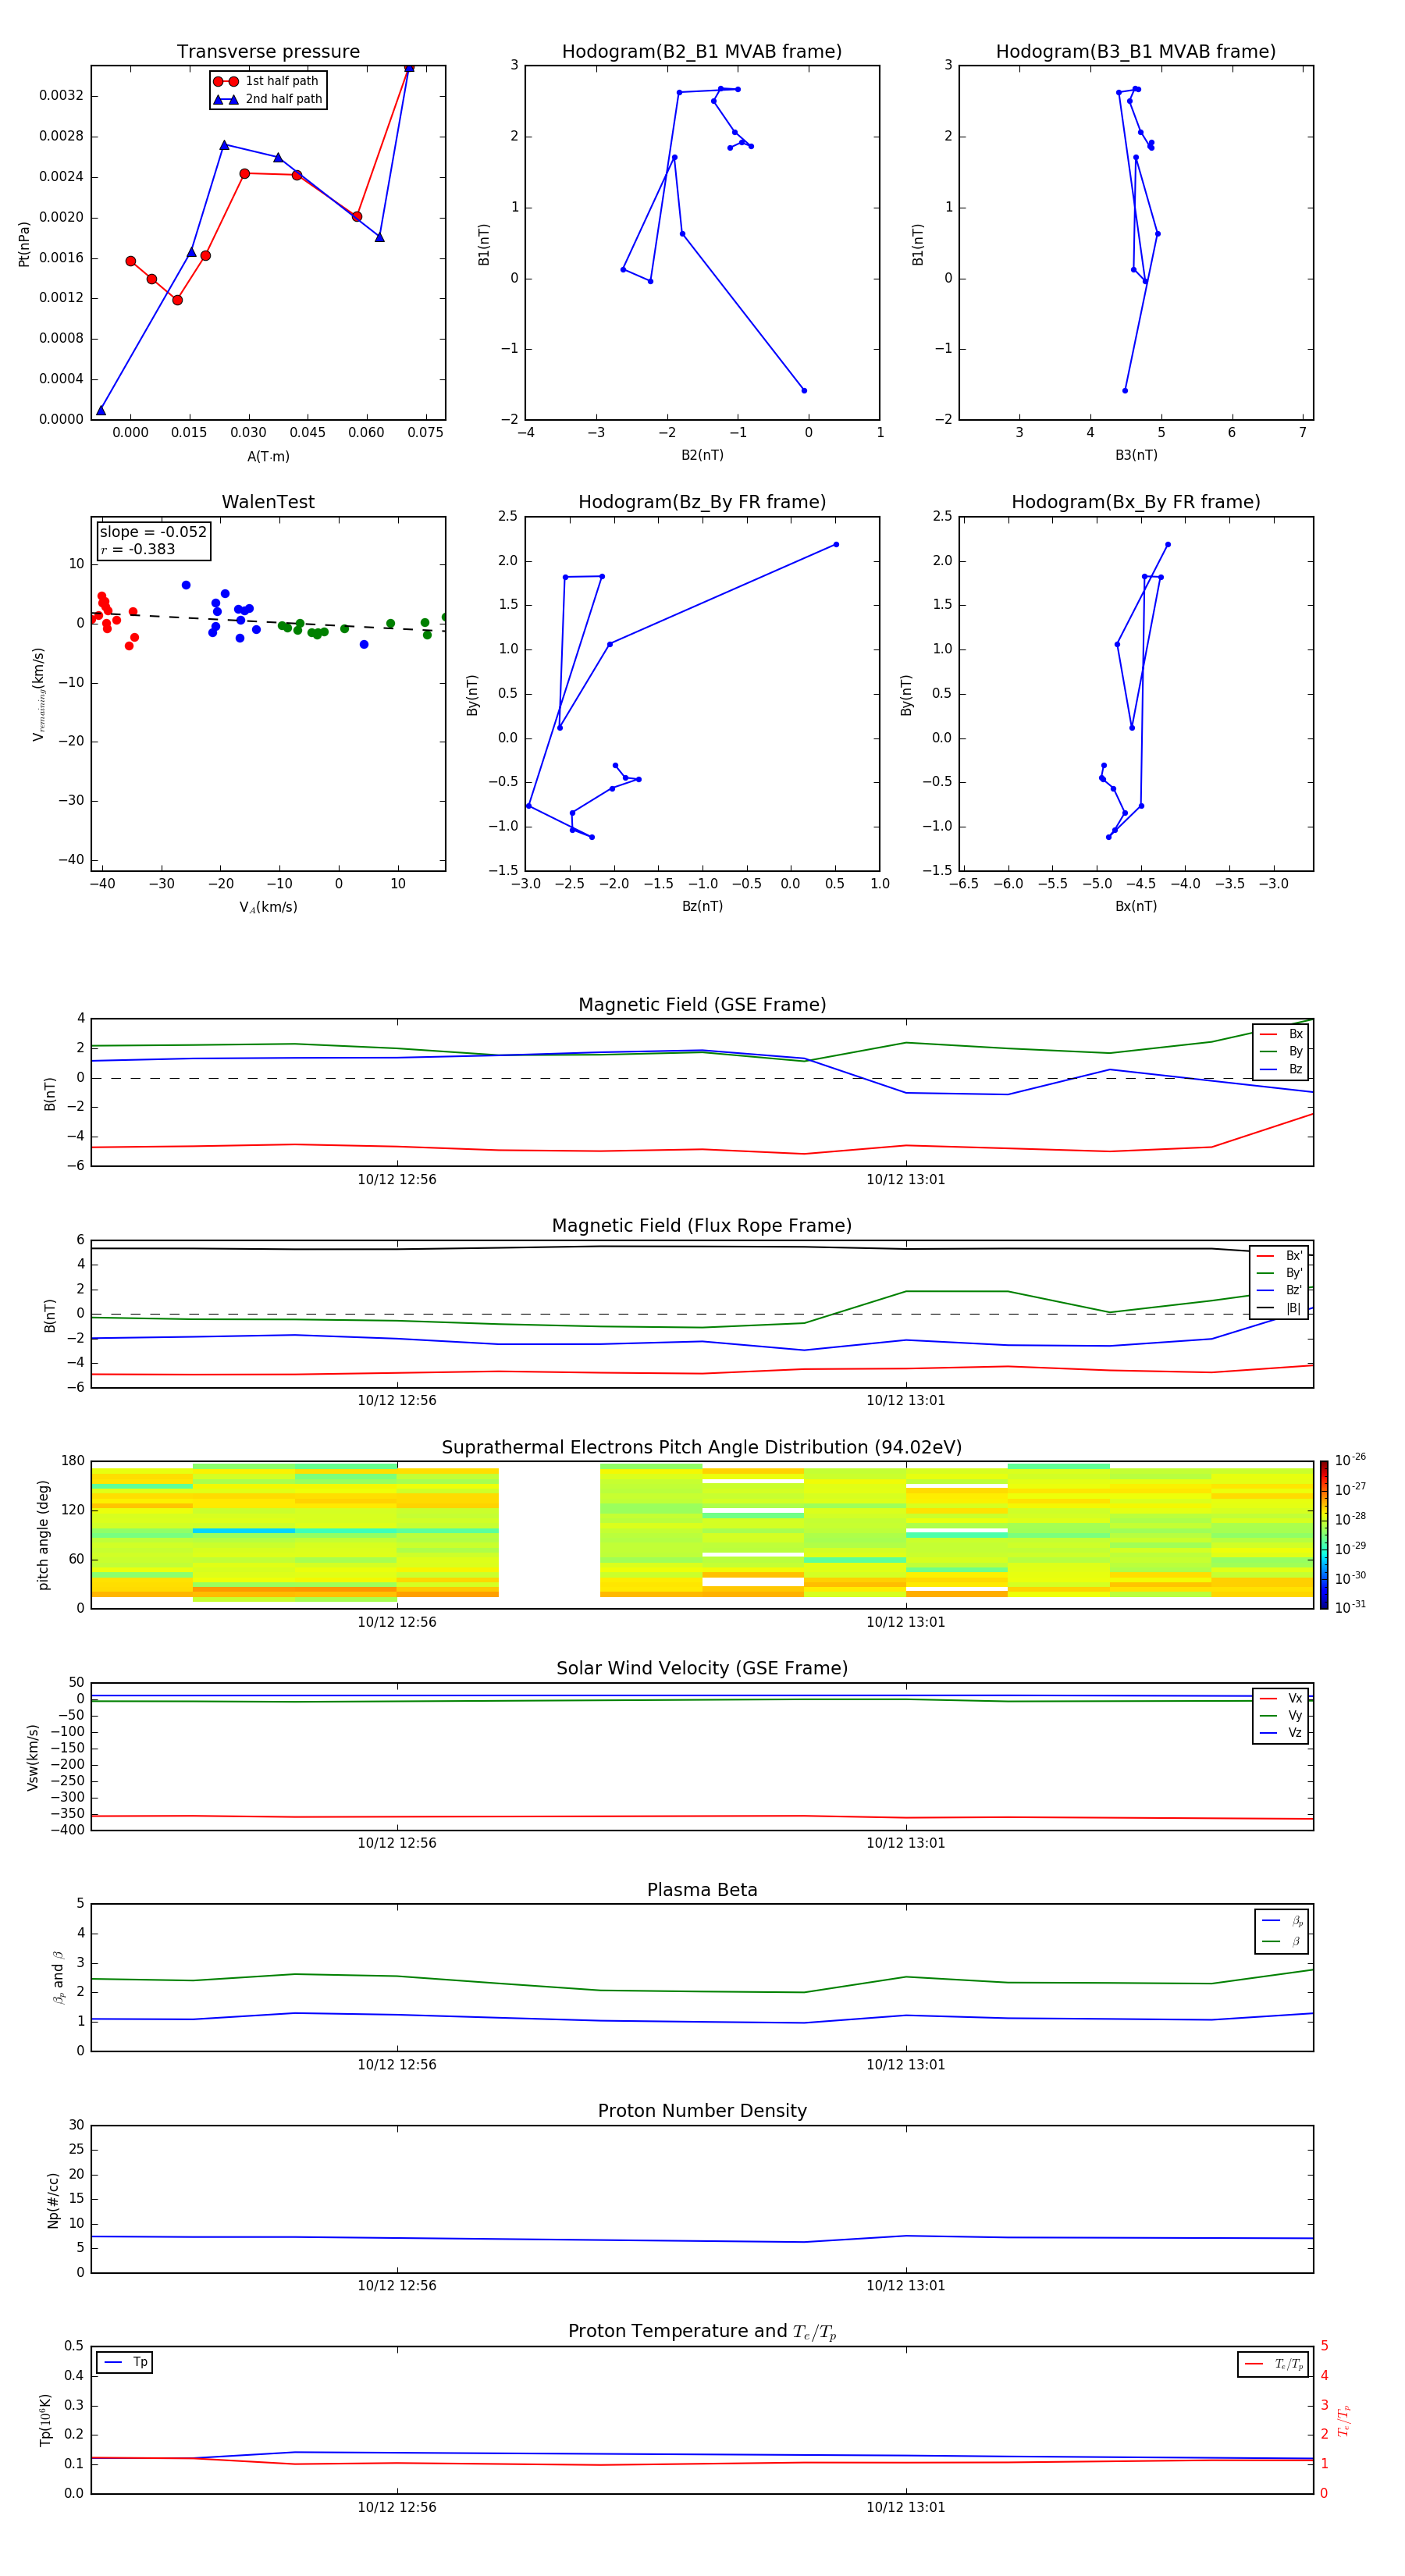Viewport: 1405px width, 2576px height.
Task: Select the 'Hodogram(Bx_By FR frame)' title
Action: [1136, 502]
